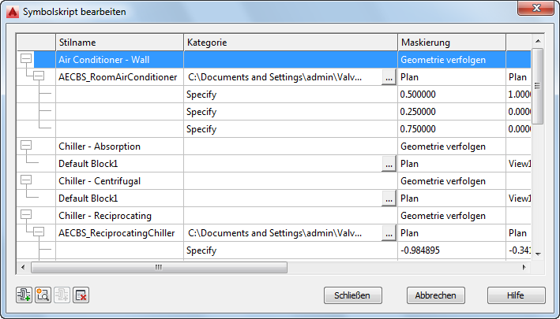Click the greyed-out add icon in bottom toolbar
Image resolution: width=560 pixels, height=319 pixels.
[62, 295]
